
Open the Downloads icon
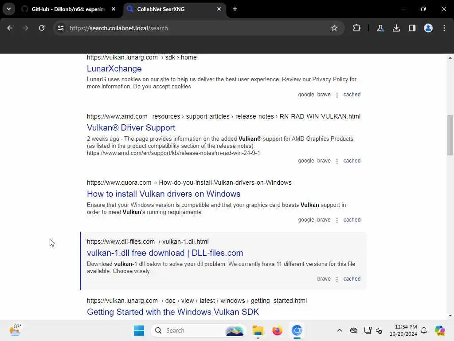(396, 28)
